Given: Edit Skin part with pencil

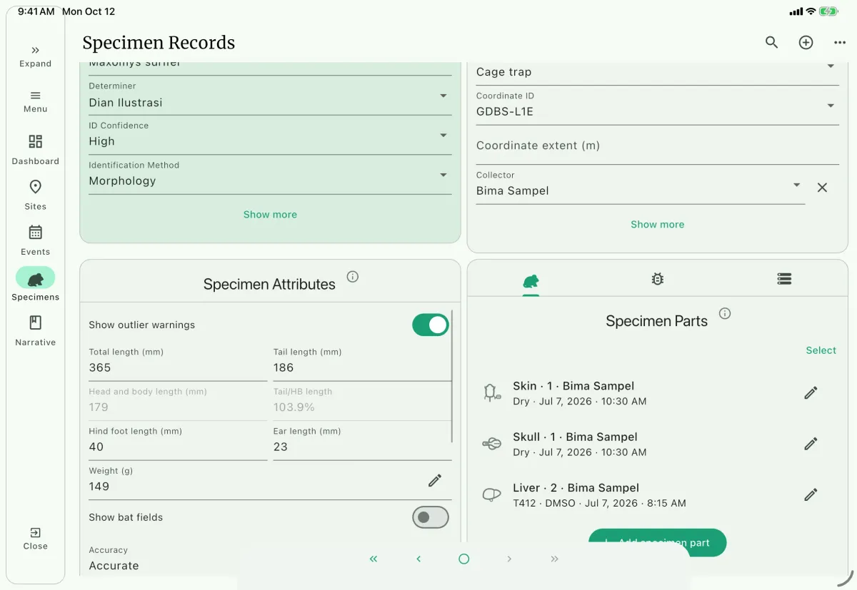Looking at the screenshot, I should (811, 393).
